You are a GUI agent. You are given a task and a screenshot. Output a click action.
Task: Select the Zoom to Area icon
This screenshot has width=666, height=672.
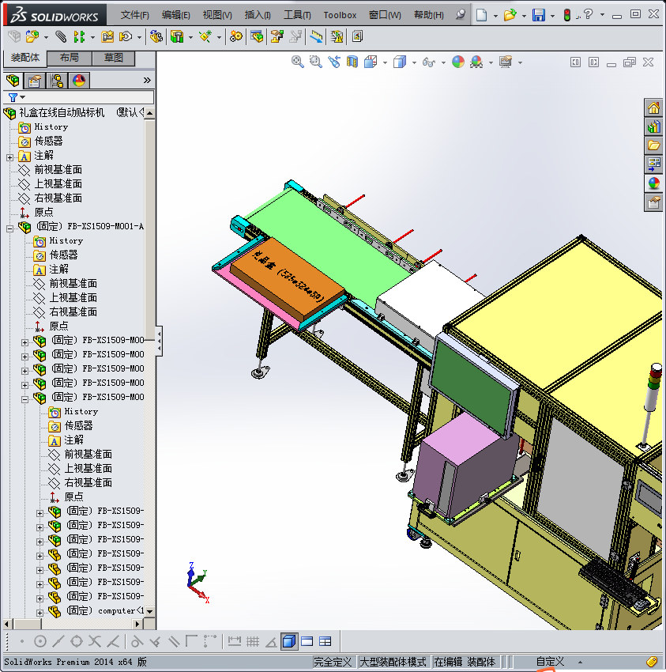coord(316,62)
